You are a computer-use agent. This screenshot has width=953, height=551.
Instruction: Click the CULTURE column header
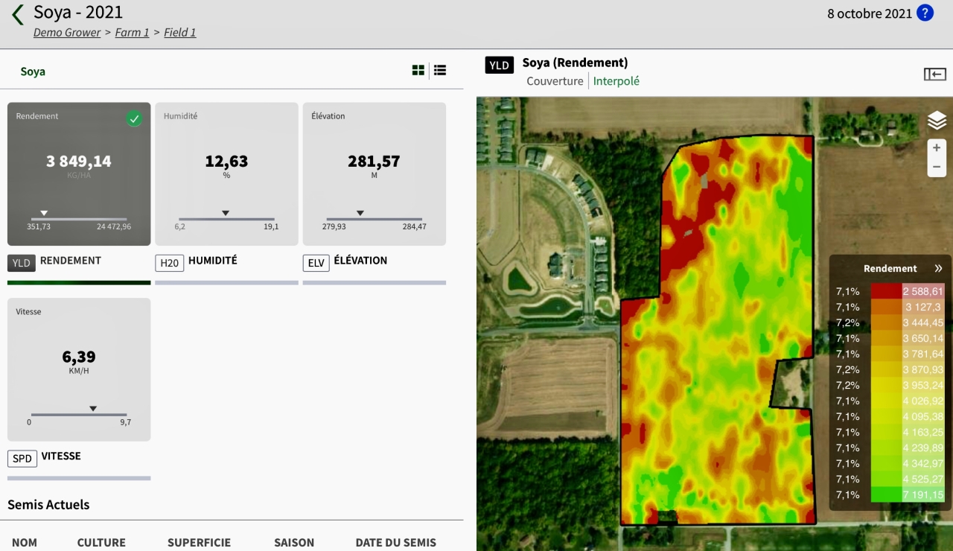coord(101,543)
